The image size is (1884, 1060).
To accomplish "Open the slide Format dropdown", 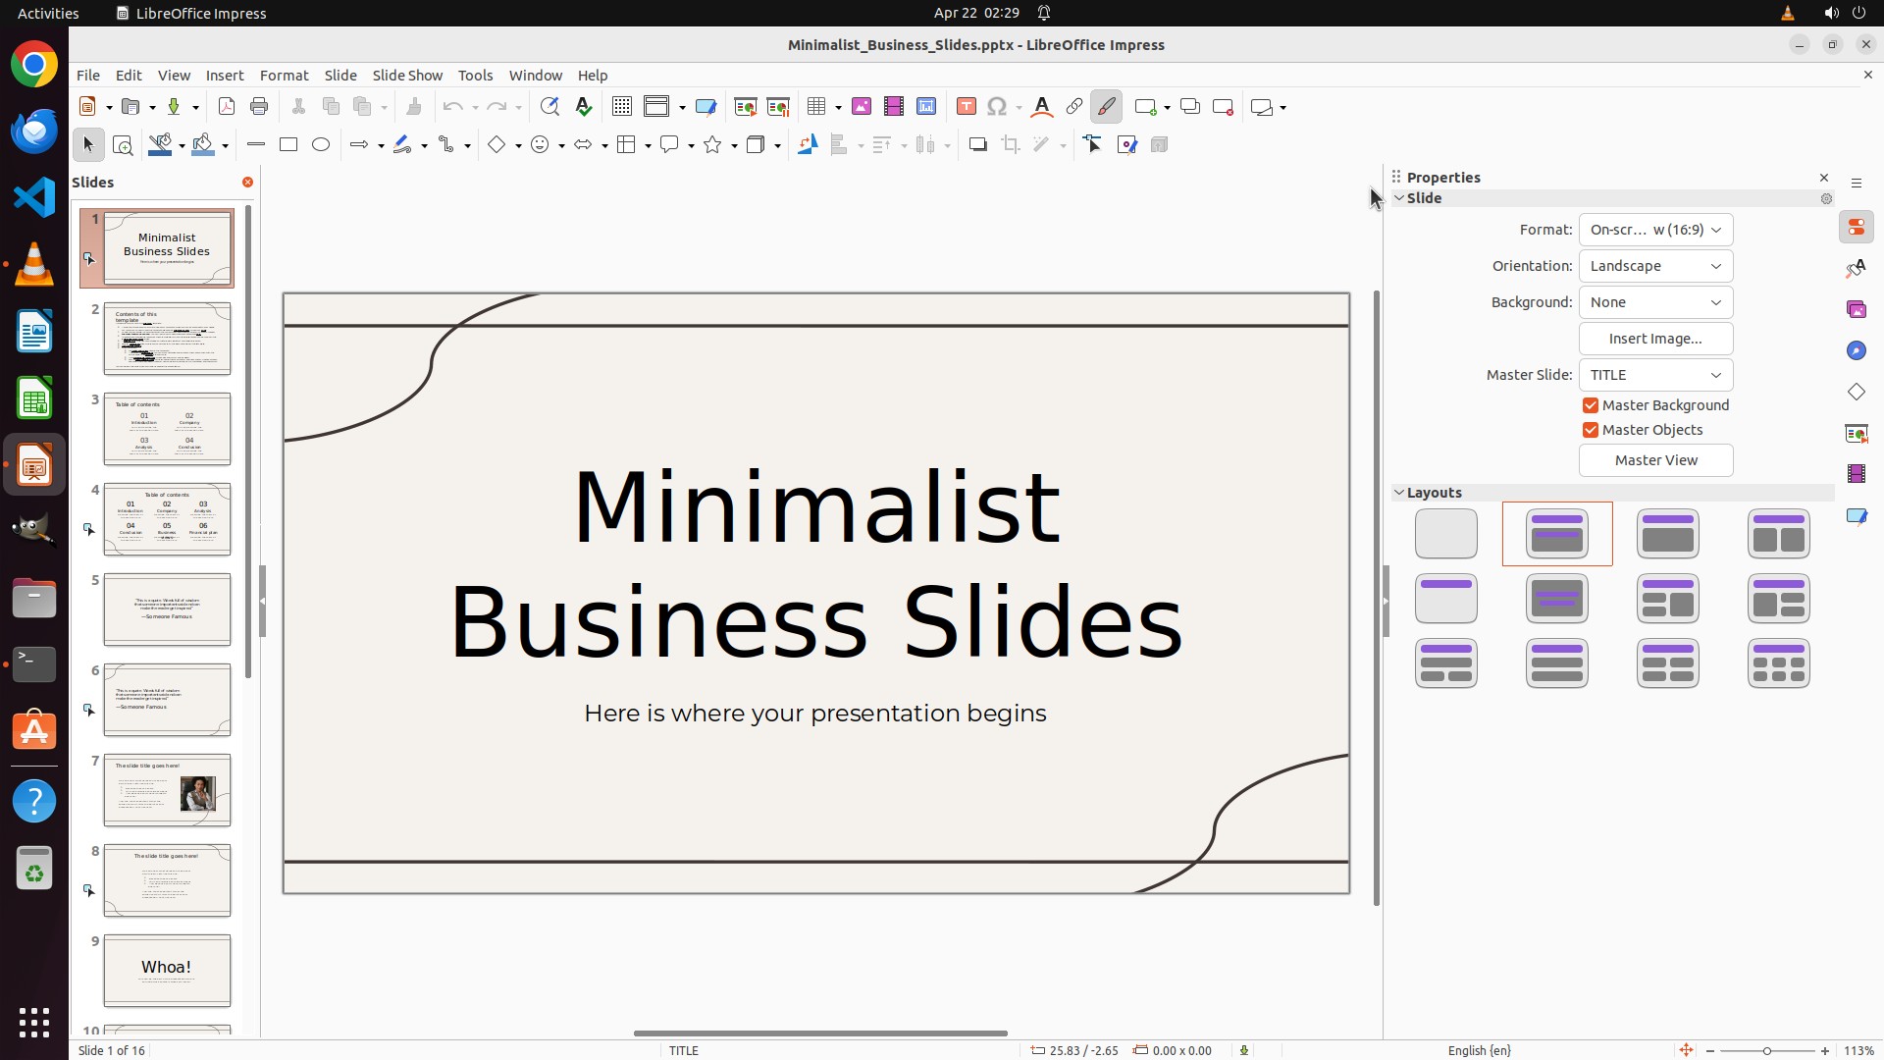I will point(1655,230).
